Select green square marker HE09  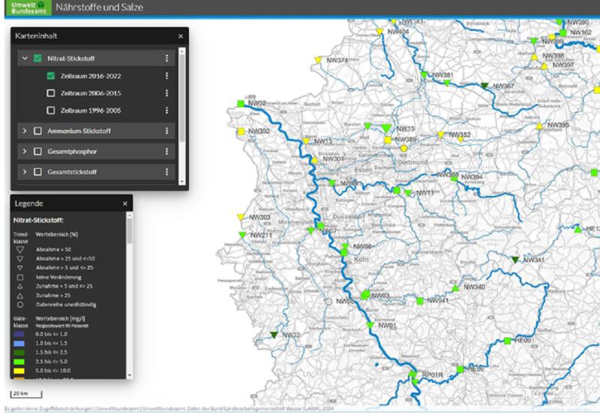click(508, 341)
